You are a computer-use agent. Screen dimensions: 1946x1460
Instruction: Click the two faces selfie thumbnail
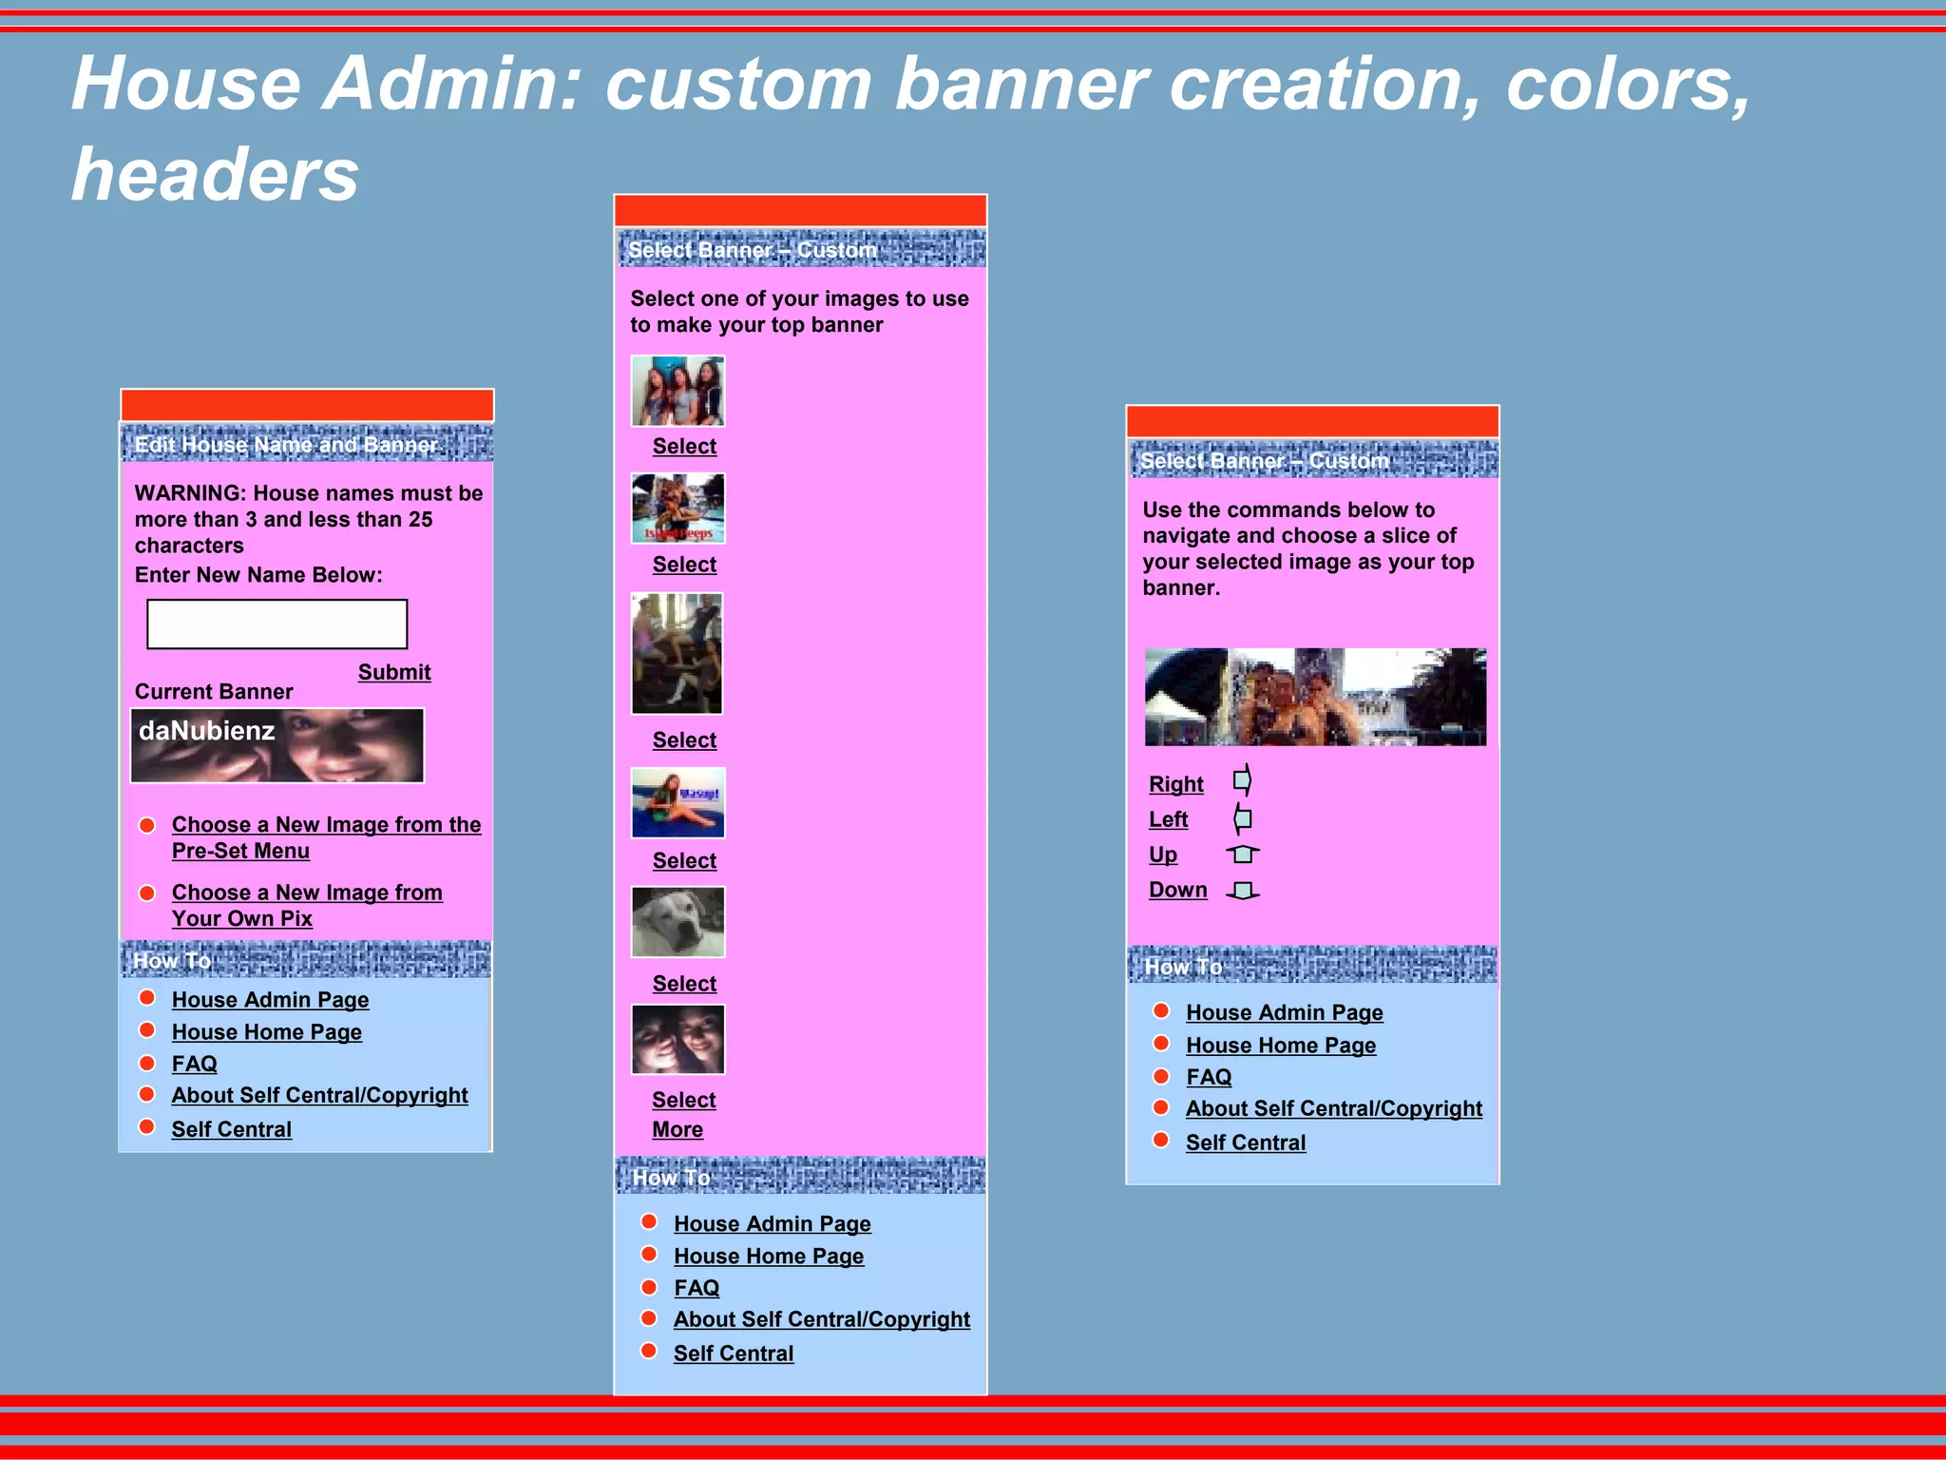(677, 1039)
